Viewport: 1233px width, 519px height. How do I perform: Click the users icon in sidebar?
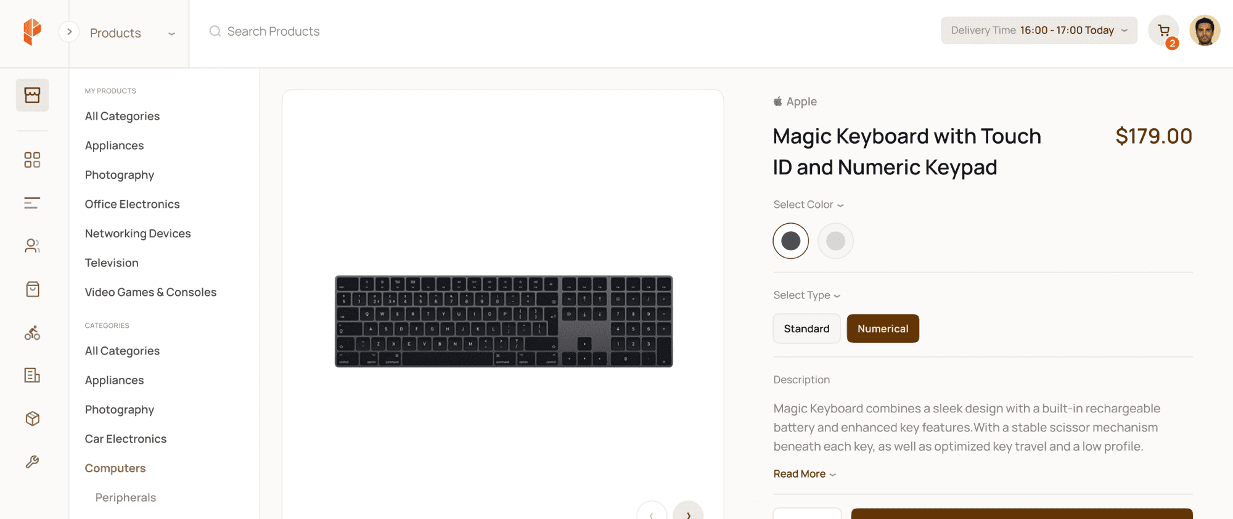pos(32,246)
